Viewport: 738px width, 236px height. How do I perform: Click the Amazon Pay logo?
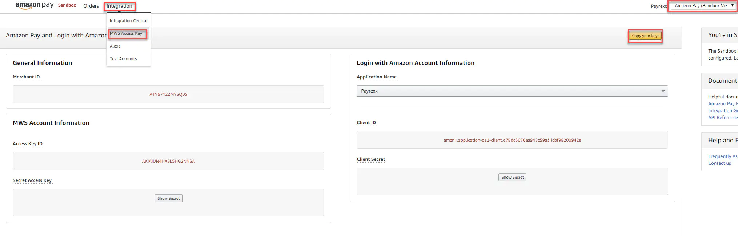[34, 5]
